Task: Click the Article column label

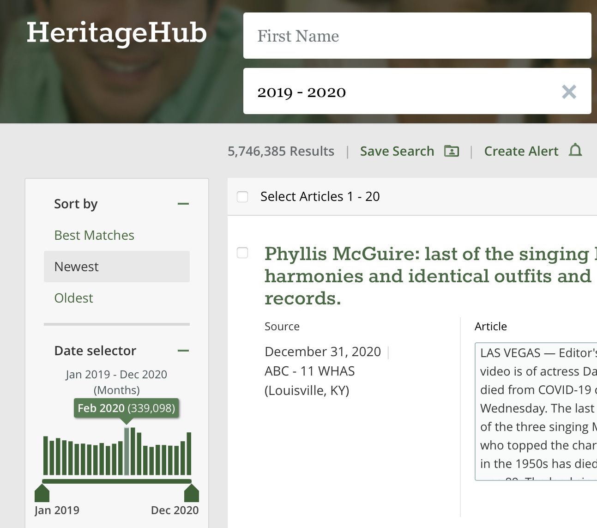Action: [x=491, y=327]
